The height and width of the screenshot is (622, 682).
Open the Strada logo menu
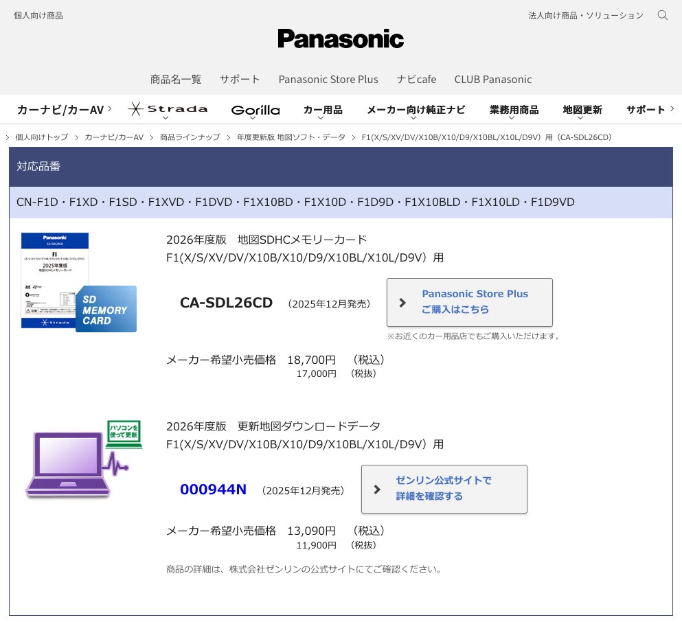tap(168, 110)
